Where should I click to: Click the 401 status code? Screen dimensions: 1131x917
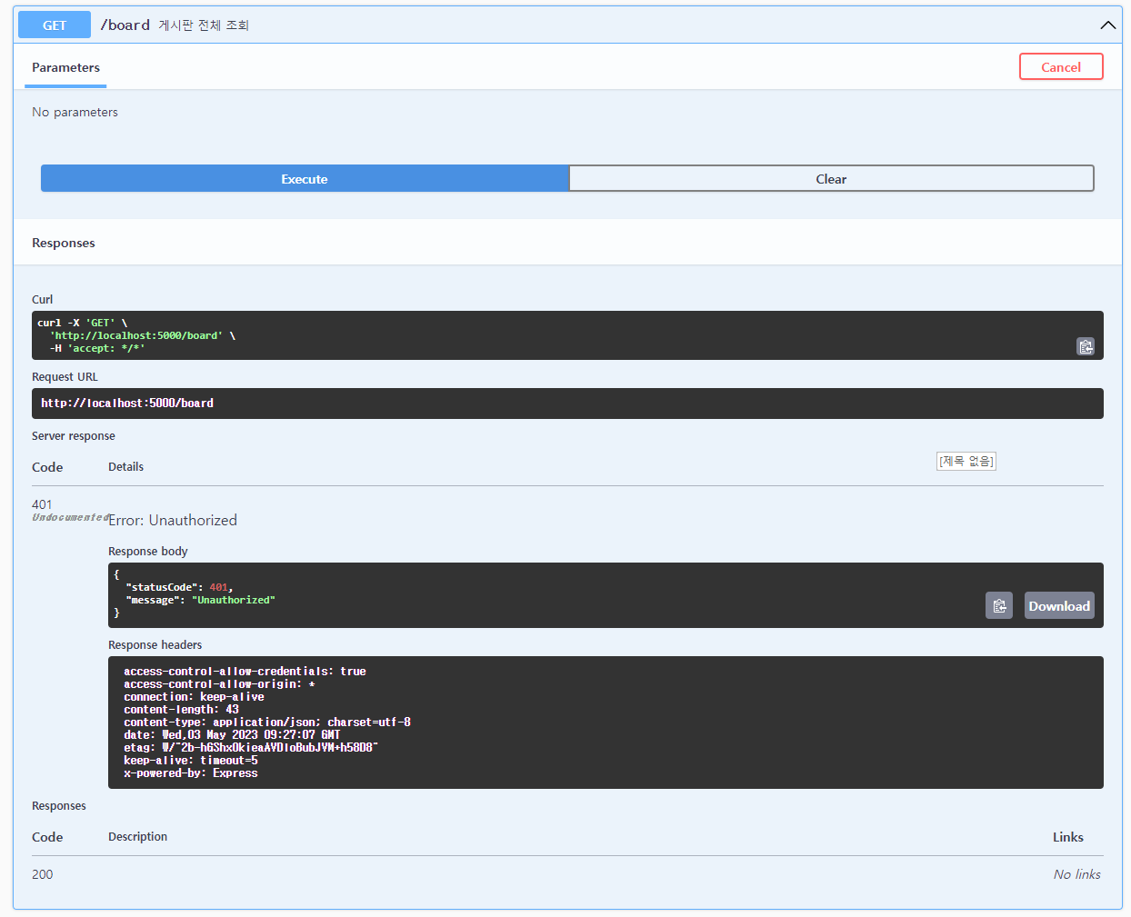coord(42,504)
